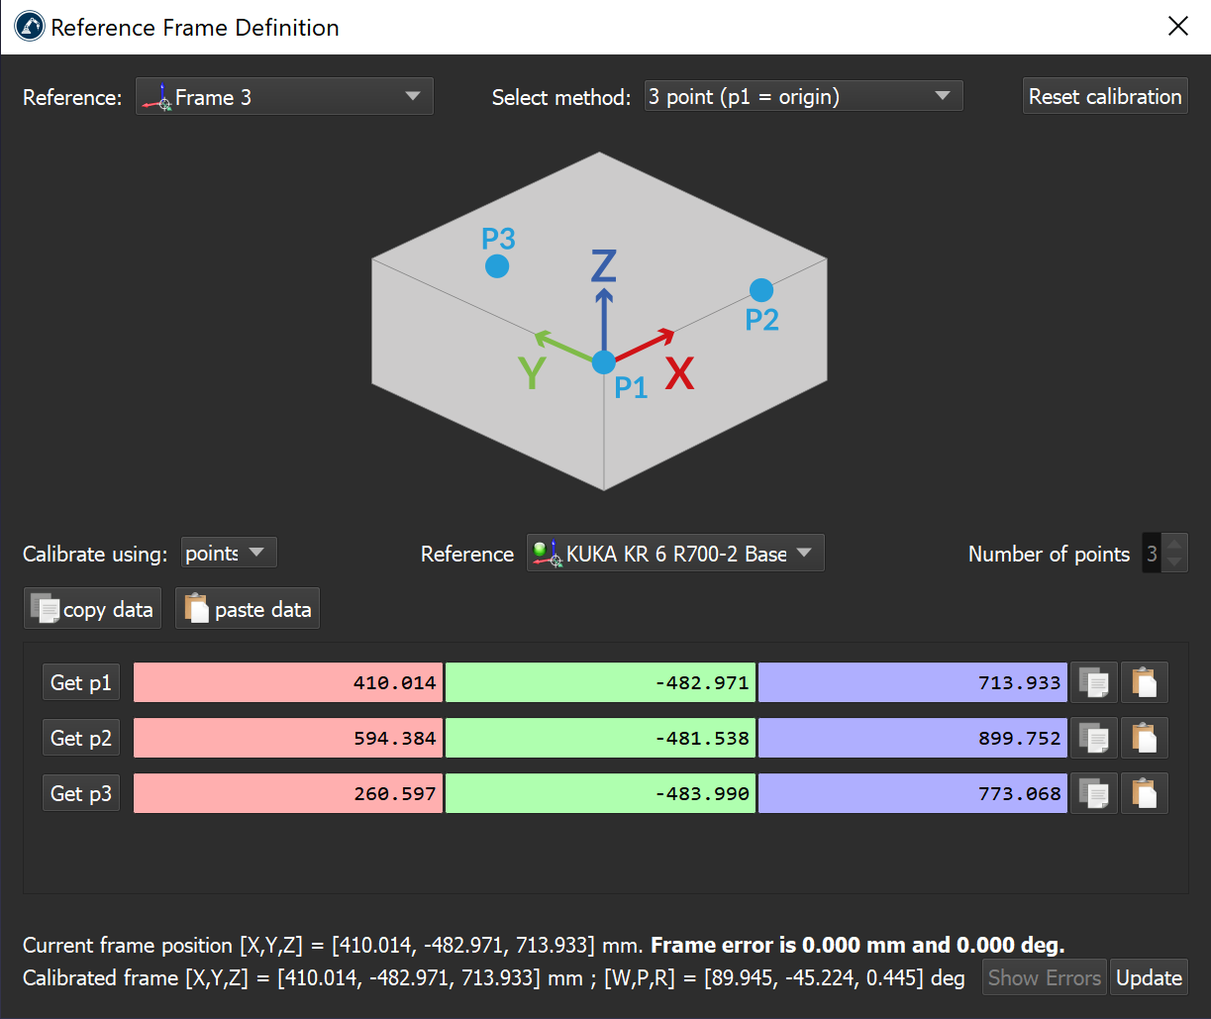Click the Update button
The width and height of the screenshot is (1211, 1019).
click(1149, 977)
